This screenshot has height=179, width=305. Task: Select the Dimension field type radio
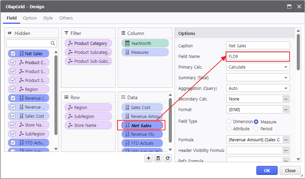[229, 121]
